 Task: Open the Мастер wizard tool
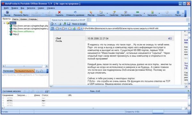coord(91,13)
